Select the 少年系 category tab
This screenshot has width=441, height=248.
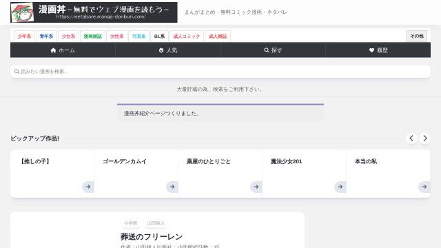[25, 37]
